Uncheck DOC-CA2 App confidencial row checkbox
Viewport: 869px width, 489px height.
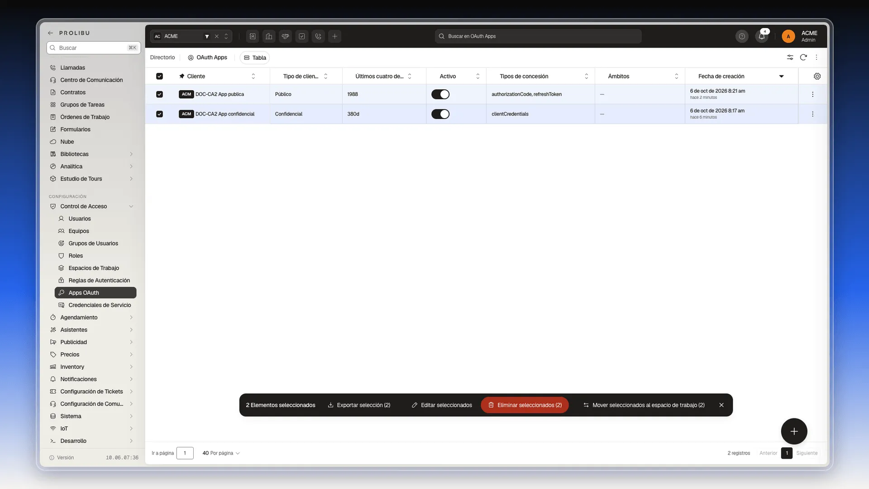pyautogui.click(x=159, y=114)
